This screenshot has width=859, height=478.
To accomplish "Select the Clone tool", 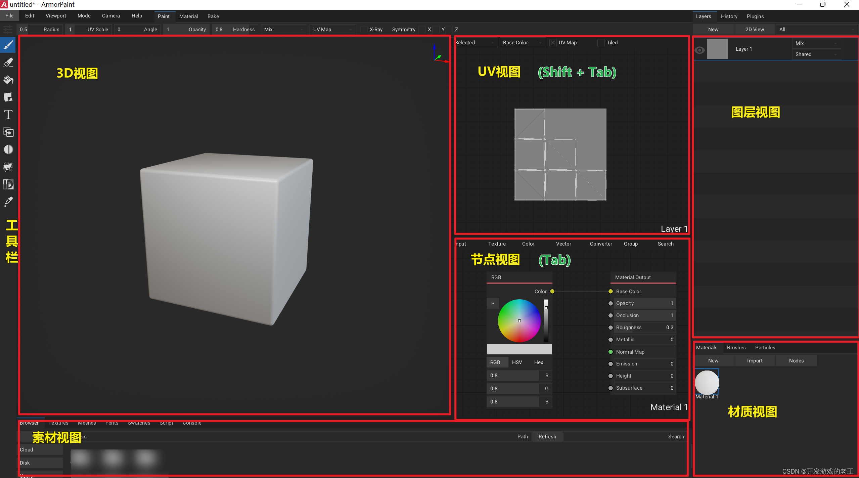I will click(x=8, y=132).
